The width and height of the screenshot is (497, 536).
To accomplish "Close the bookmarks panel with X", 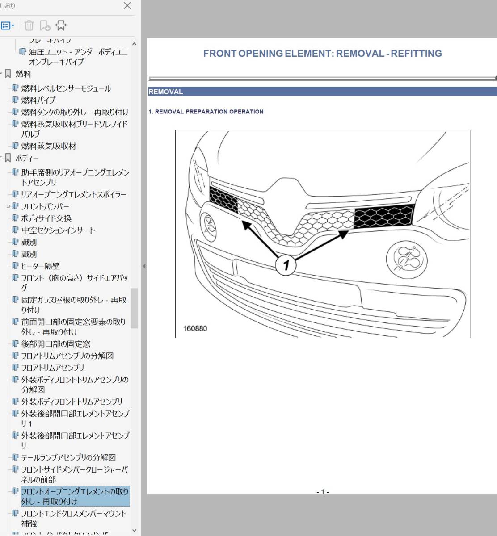I will coord(127,6).
